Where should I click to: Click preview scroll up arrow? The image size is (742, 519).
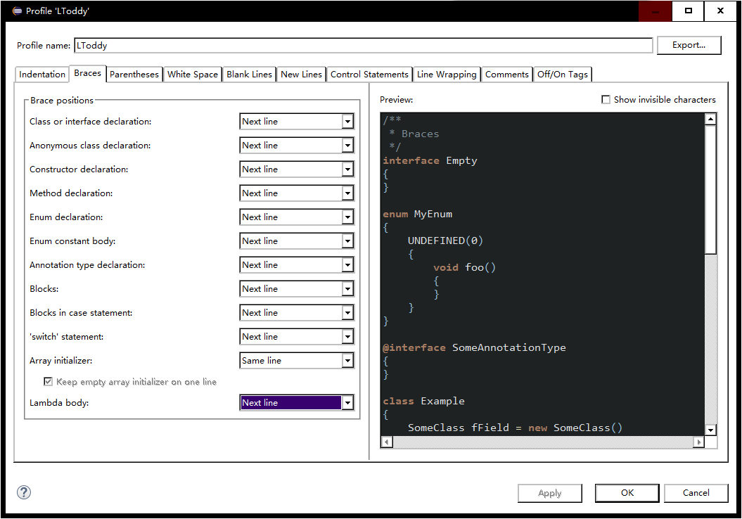pos(710,120)
